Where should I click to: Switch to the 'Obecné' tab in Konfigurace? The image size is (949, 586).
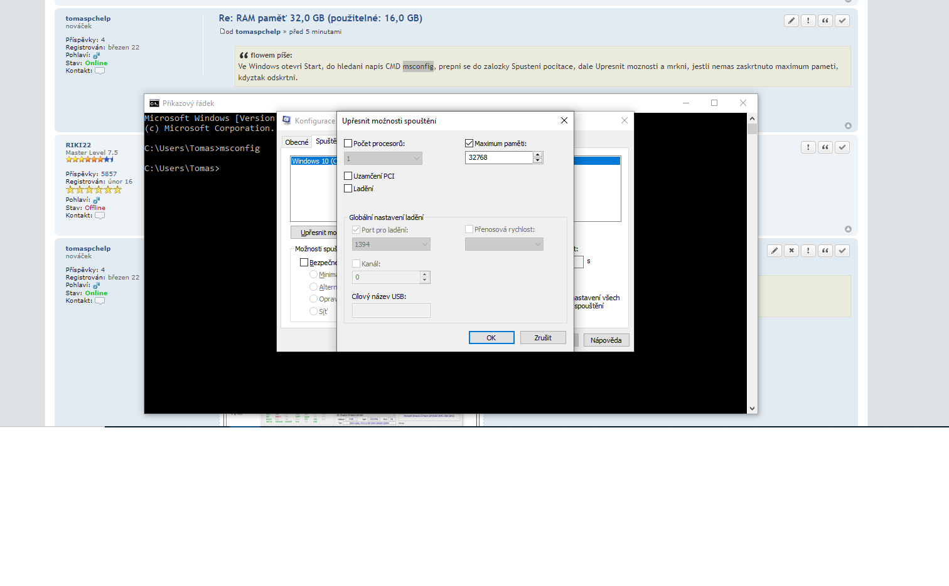click(296, 142)
